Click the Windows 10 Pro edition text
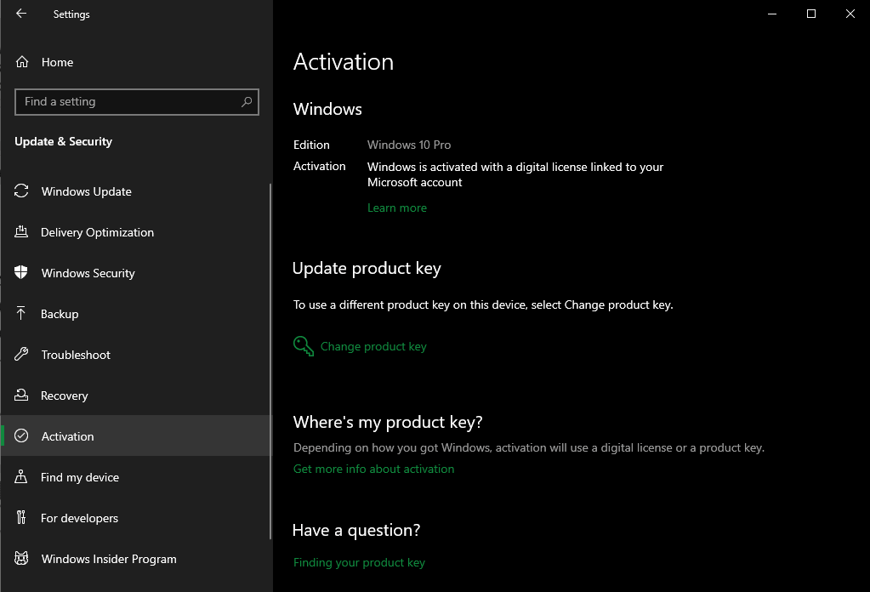 coord(409,145)
